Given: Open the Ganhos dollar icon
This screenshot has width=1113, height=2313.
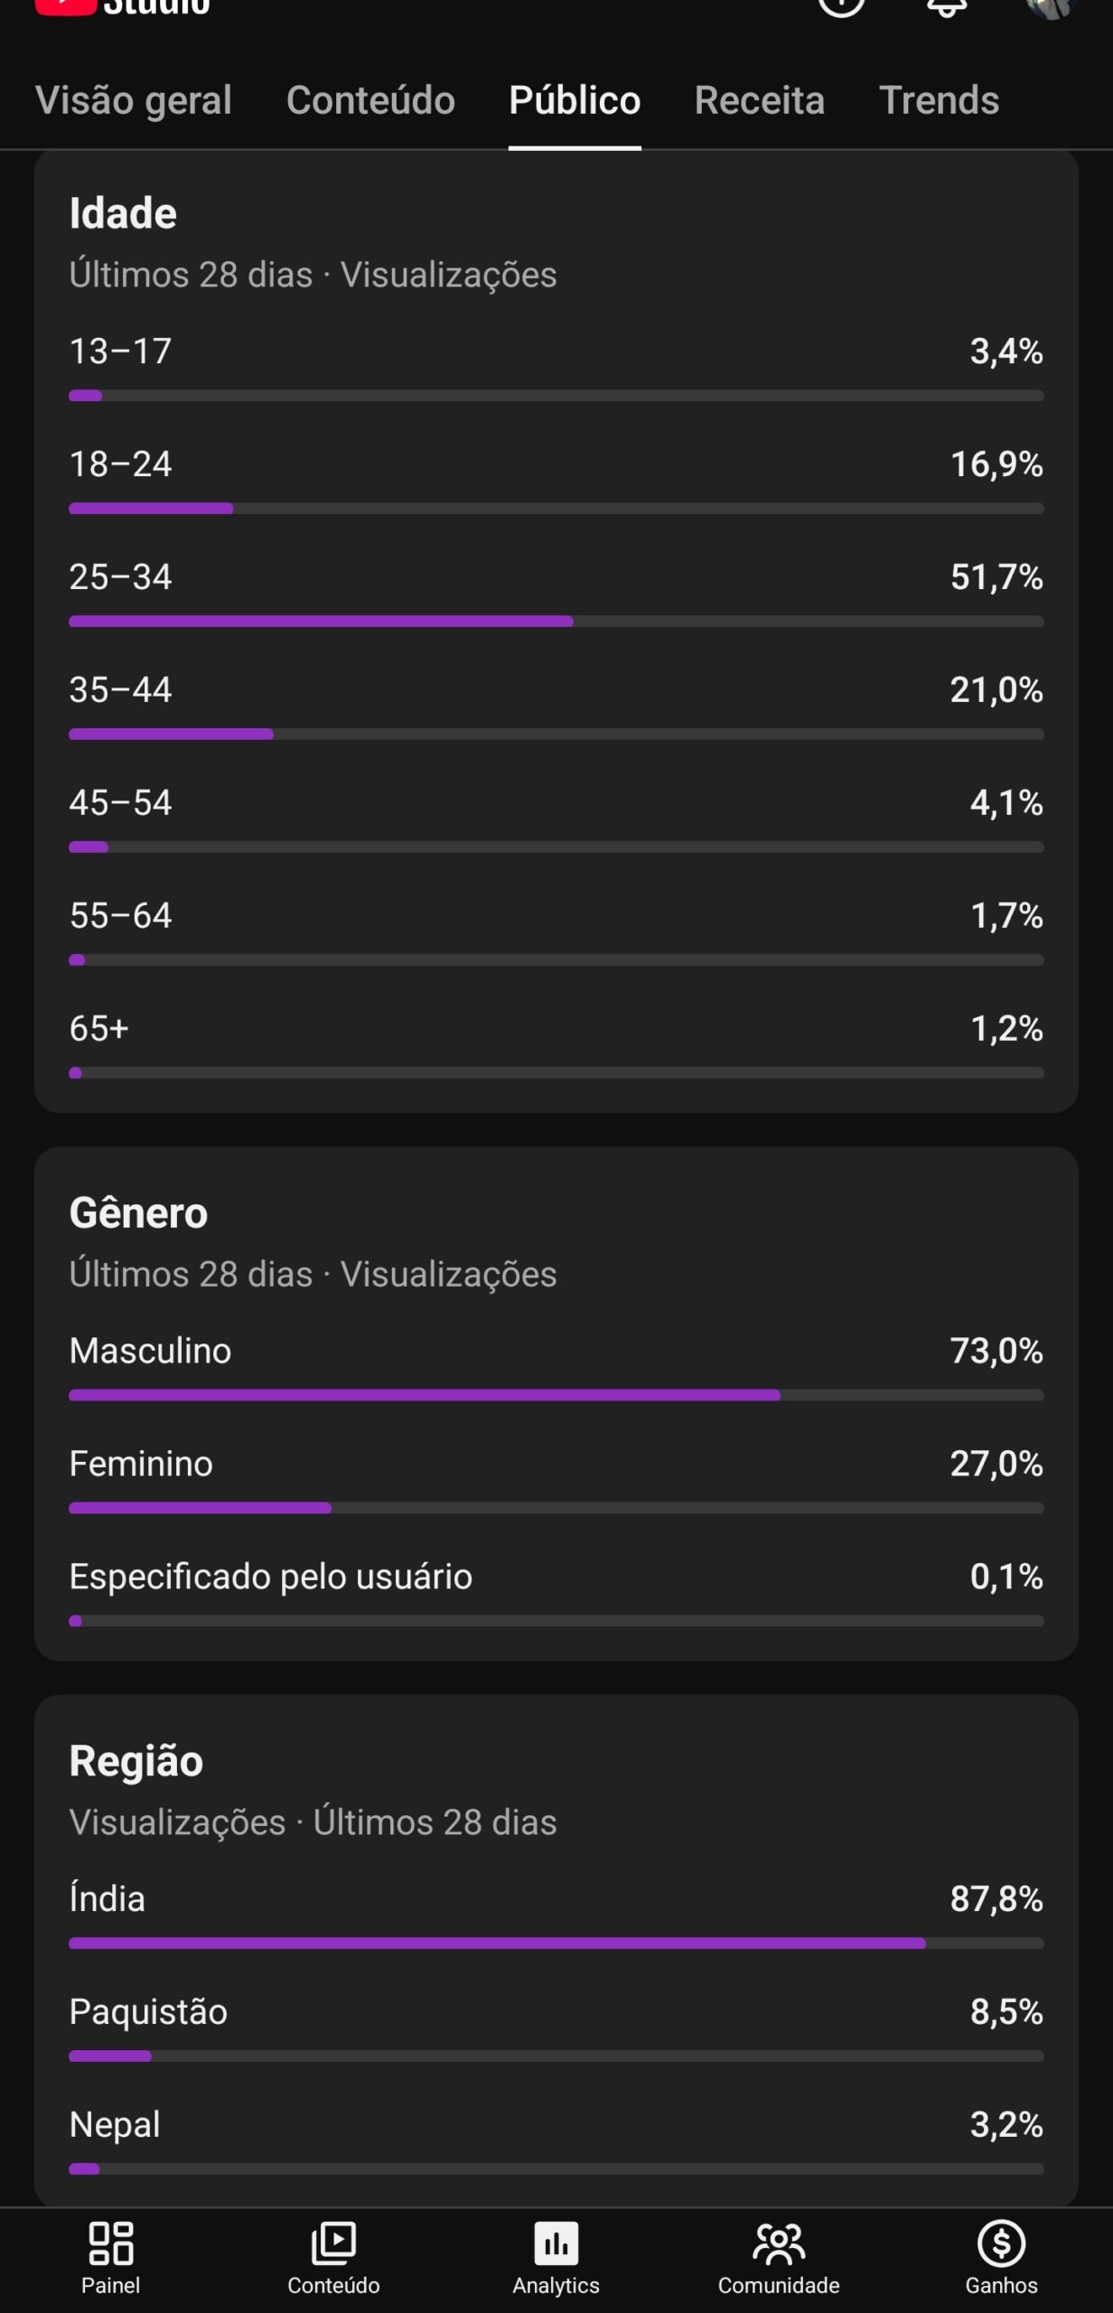Looking at the screenshot, I should point(1001,2243).
